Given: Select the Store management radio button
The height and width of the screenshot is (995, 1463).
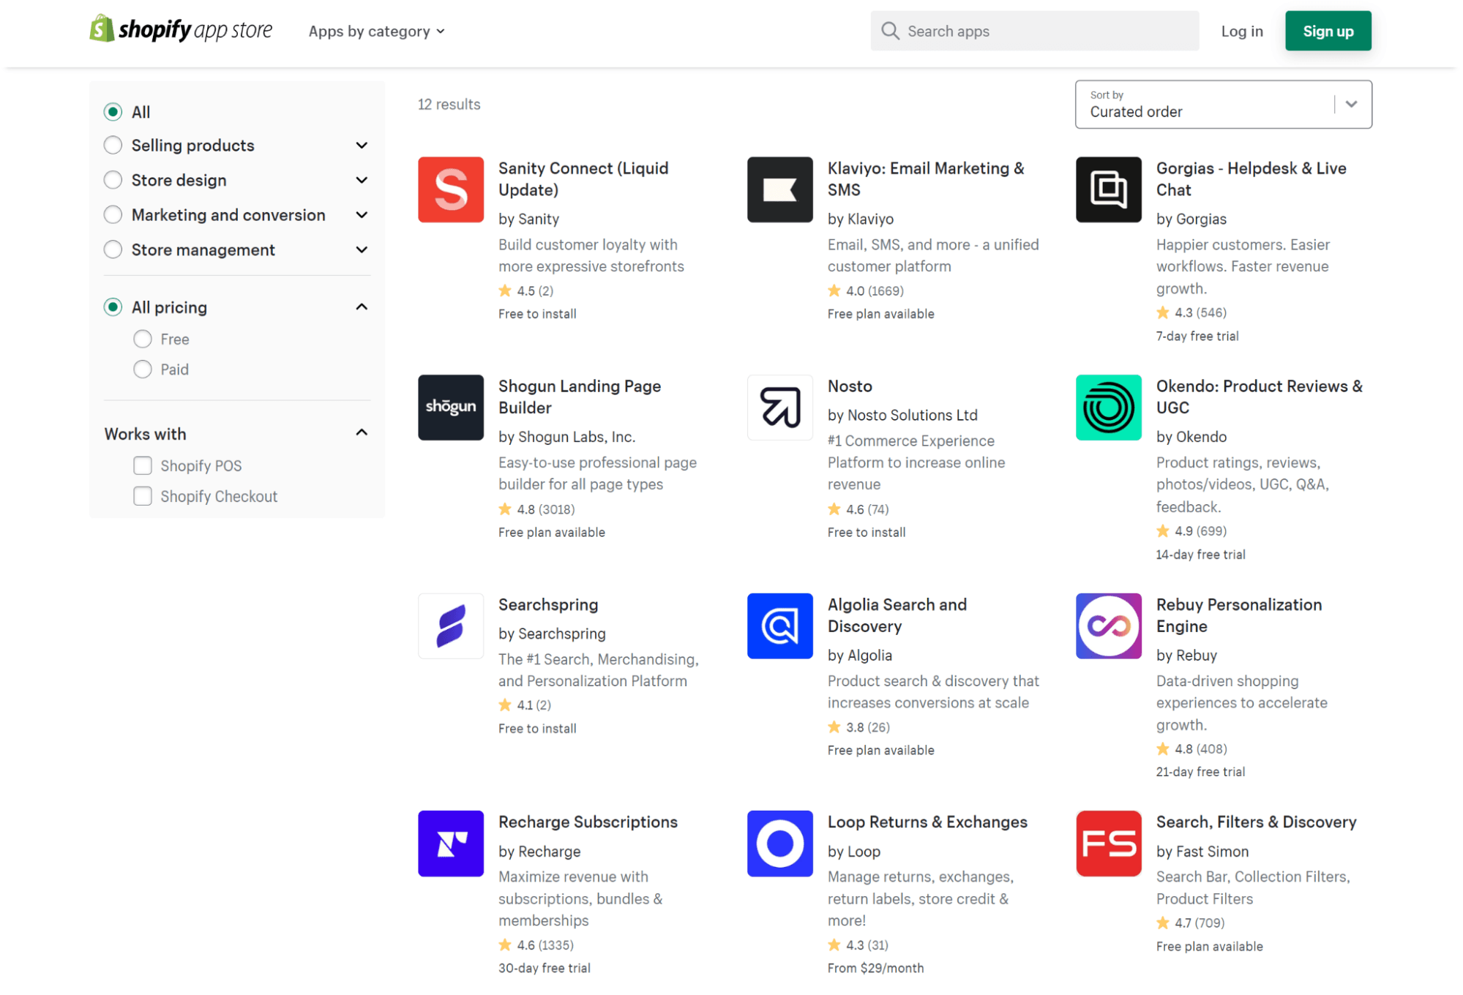Looking at the screenshot, I should [x=113, y=249].
